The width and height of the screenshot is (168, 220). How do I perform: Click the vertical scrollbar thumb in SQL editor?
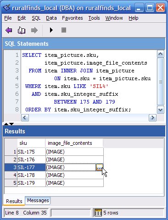tap(161, 82)
